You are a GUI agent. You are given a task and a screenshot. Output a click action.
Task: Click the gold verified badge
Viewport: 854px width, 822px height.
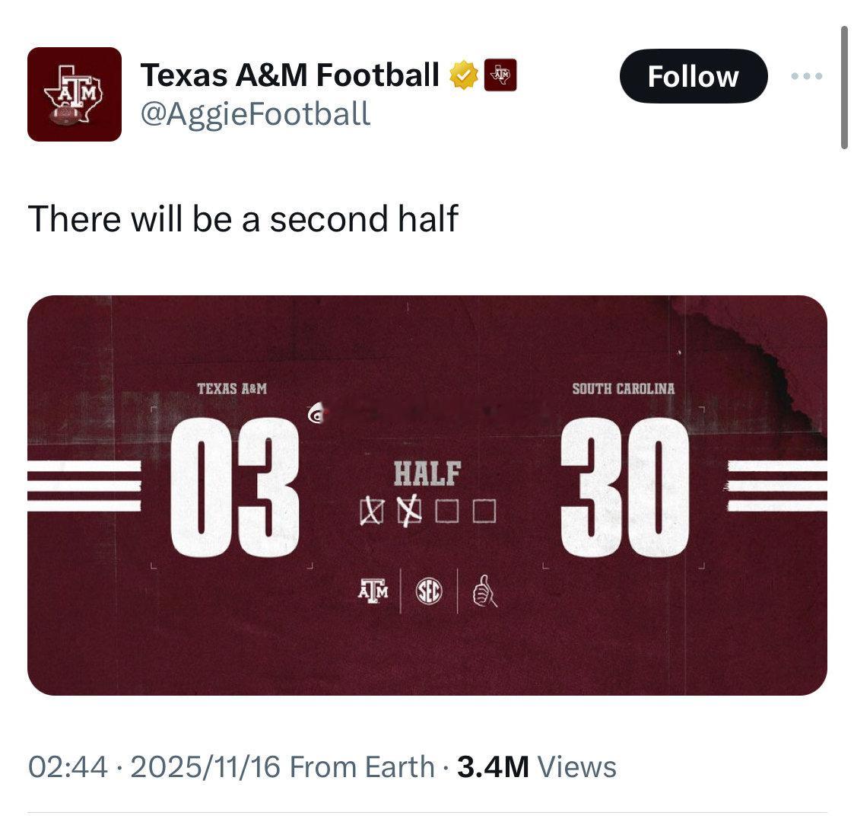[x=463, y=75]
